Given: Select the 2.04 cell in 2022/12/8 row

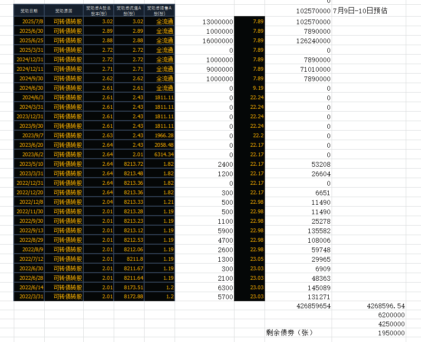Looking at the screenshot, I should pyautogui.click(x=98, y=202).
